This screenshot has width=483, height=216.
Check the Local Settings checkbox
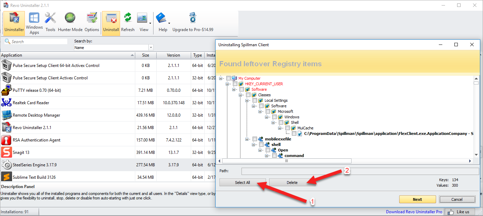pos(255,100)
